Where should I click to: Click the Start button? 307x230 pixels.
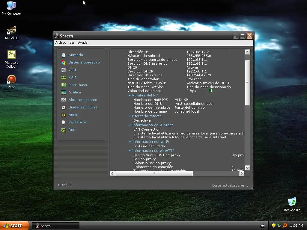(14, 226)
